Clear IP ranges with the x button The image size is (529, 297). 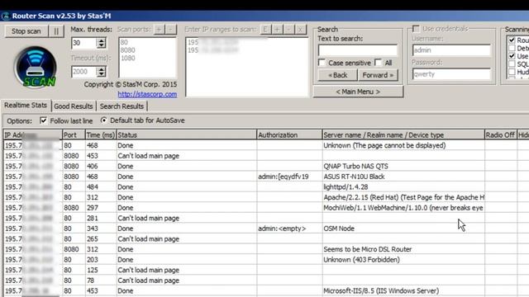(x=300, y=30)
